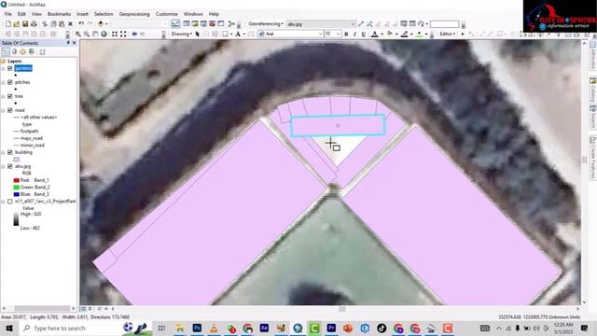
Task: Delete selected element with X icon
Action: pos(71,24)
